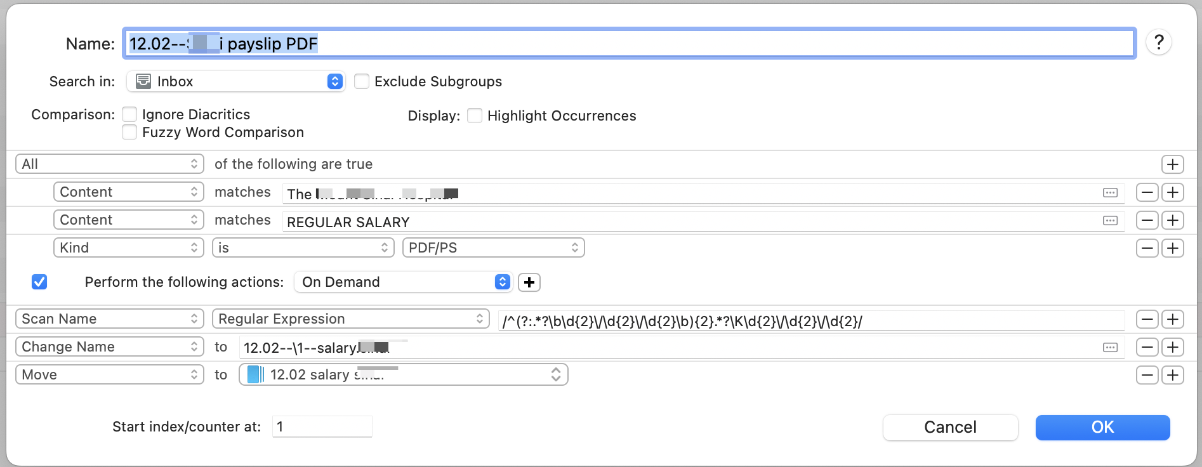The width and height of the screenshot is (1202, 467).
Task: Edit the start index counter field
Action: click(322, 426)
